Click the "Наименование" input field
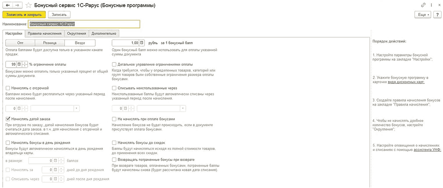The height and width of the screenshot is (188, 443). pyautogui.click(x=84, y=24)
